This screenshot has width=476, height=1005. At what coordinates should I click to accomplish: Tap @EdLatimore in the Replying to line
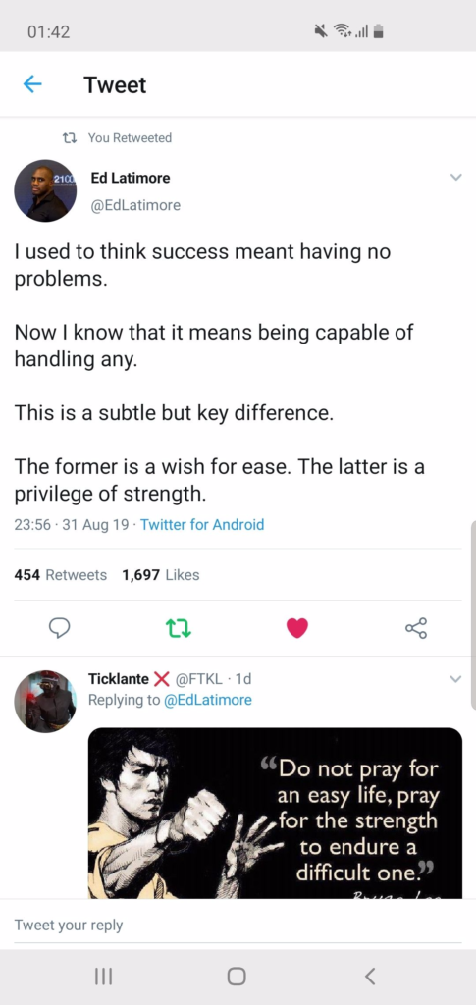tap(208, 700)
